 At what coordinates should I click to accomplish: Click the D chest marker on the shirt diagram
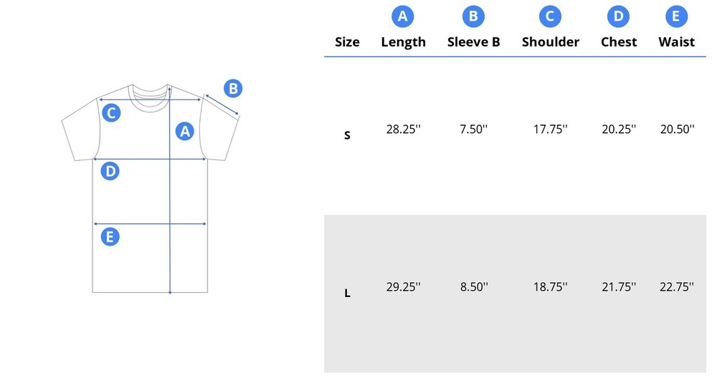pos(110,171)
